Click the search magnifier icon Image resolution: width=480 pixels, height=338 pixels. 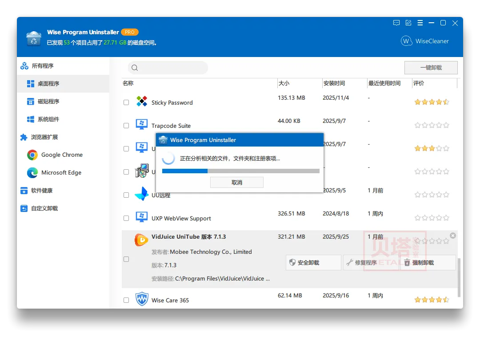(x=135, y=68)
